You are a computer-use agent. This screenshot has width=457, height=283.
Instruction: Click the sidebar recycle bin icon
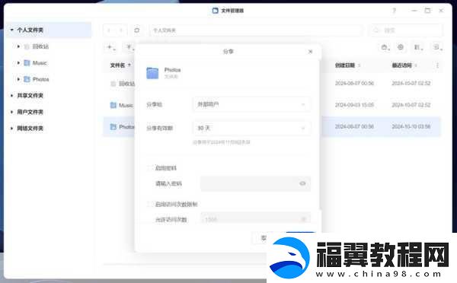click(27, 46)
